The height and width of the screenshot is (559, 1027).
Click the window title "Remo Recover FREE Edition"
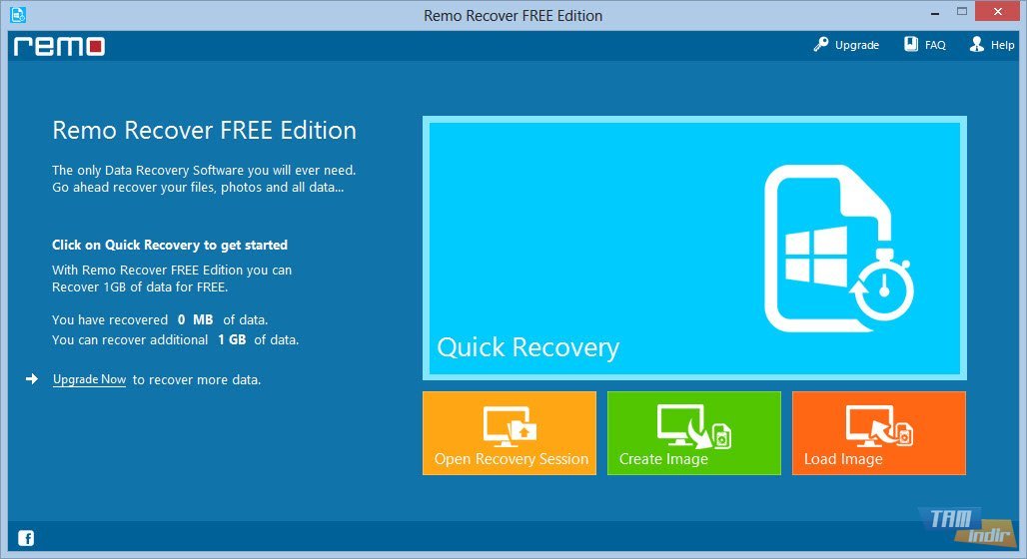pos(513,16)
